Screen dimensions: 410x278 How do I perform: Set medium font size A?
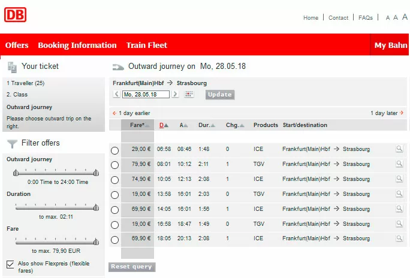(x=396, y=17)
